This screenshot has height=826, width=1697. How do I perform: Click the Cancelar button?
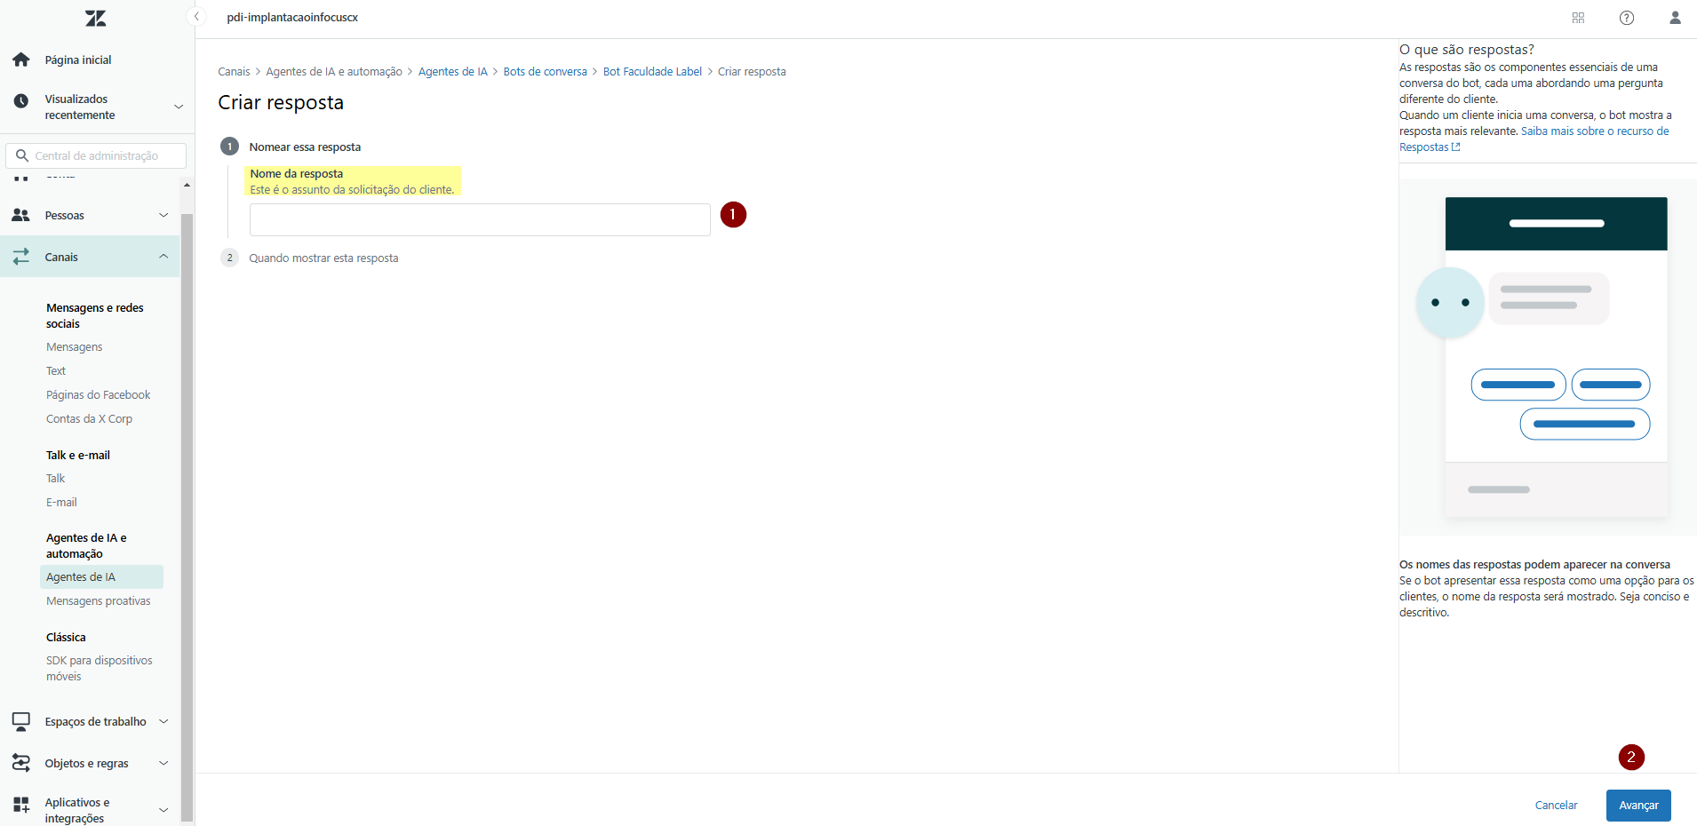1556,806
